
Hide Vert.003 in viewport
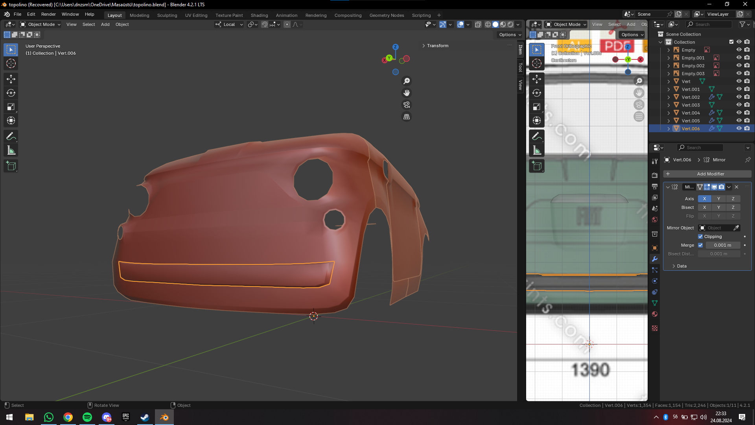coord(739,105)
